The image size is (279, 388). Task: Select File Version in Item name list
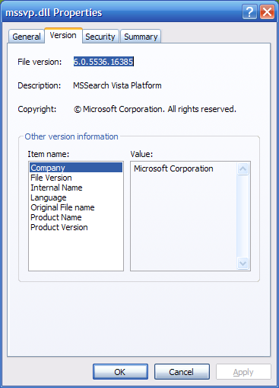[76, 178]
